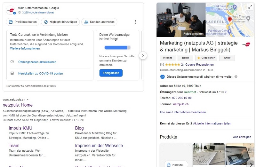This screenshot has height=167, width=256.
Task: Click Öffnungszeiten aktualisieren link
Action: click(37, 62)
